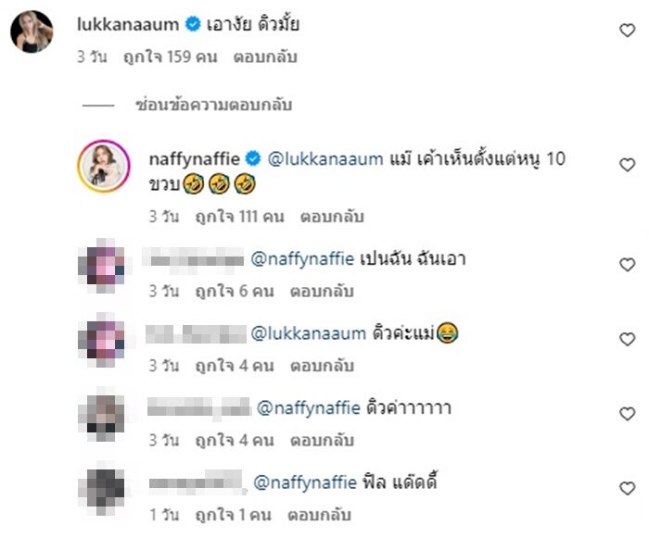
Task: Like the 'ติวค่าาาาา' reply with its heart
Action: coord(627,414)
